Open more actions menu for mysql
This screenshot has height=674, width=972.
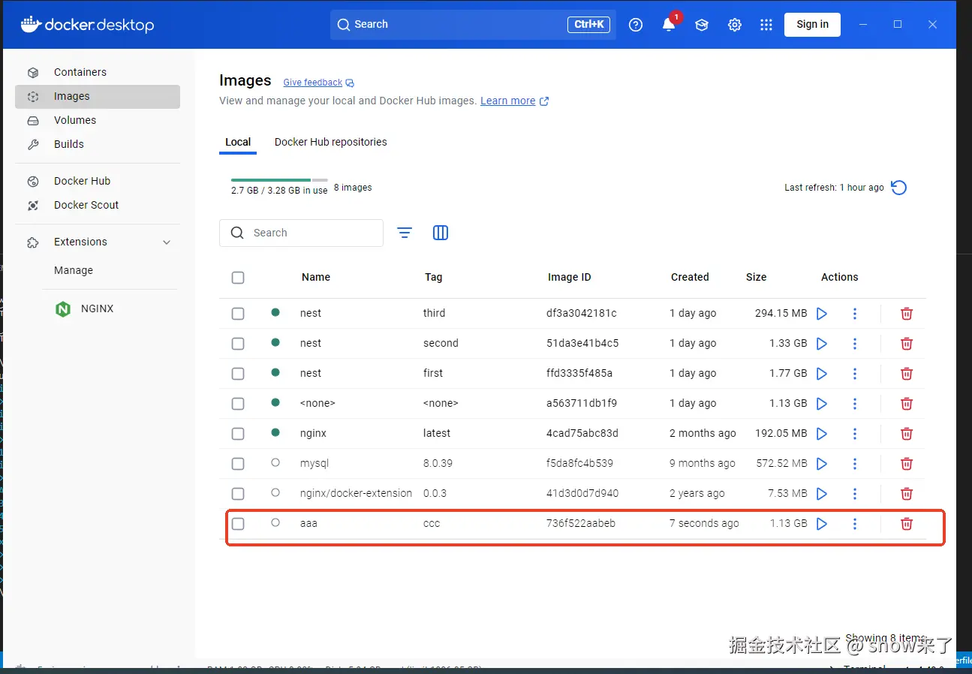pyautogui.click(x=855, y=464)
